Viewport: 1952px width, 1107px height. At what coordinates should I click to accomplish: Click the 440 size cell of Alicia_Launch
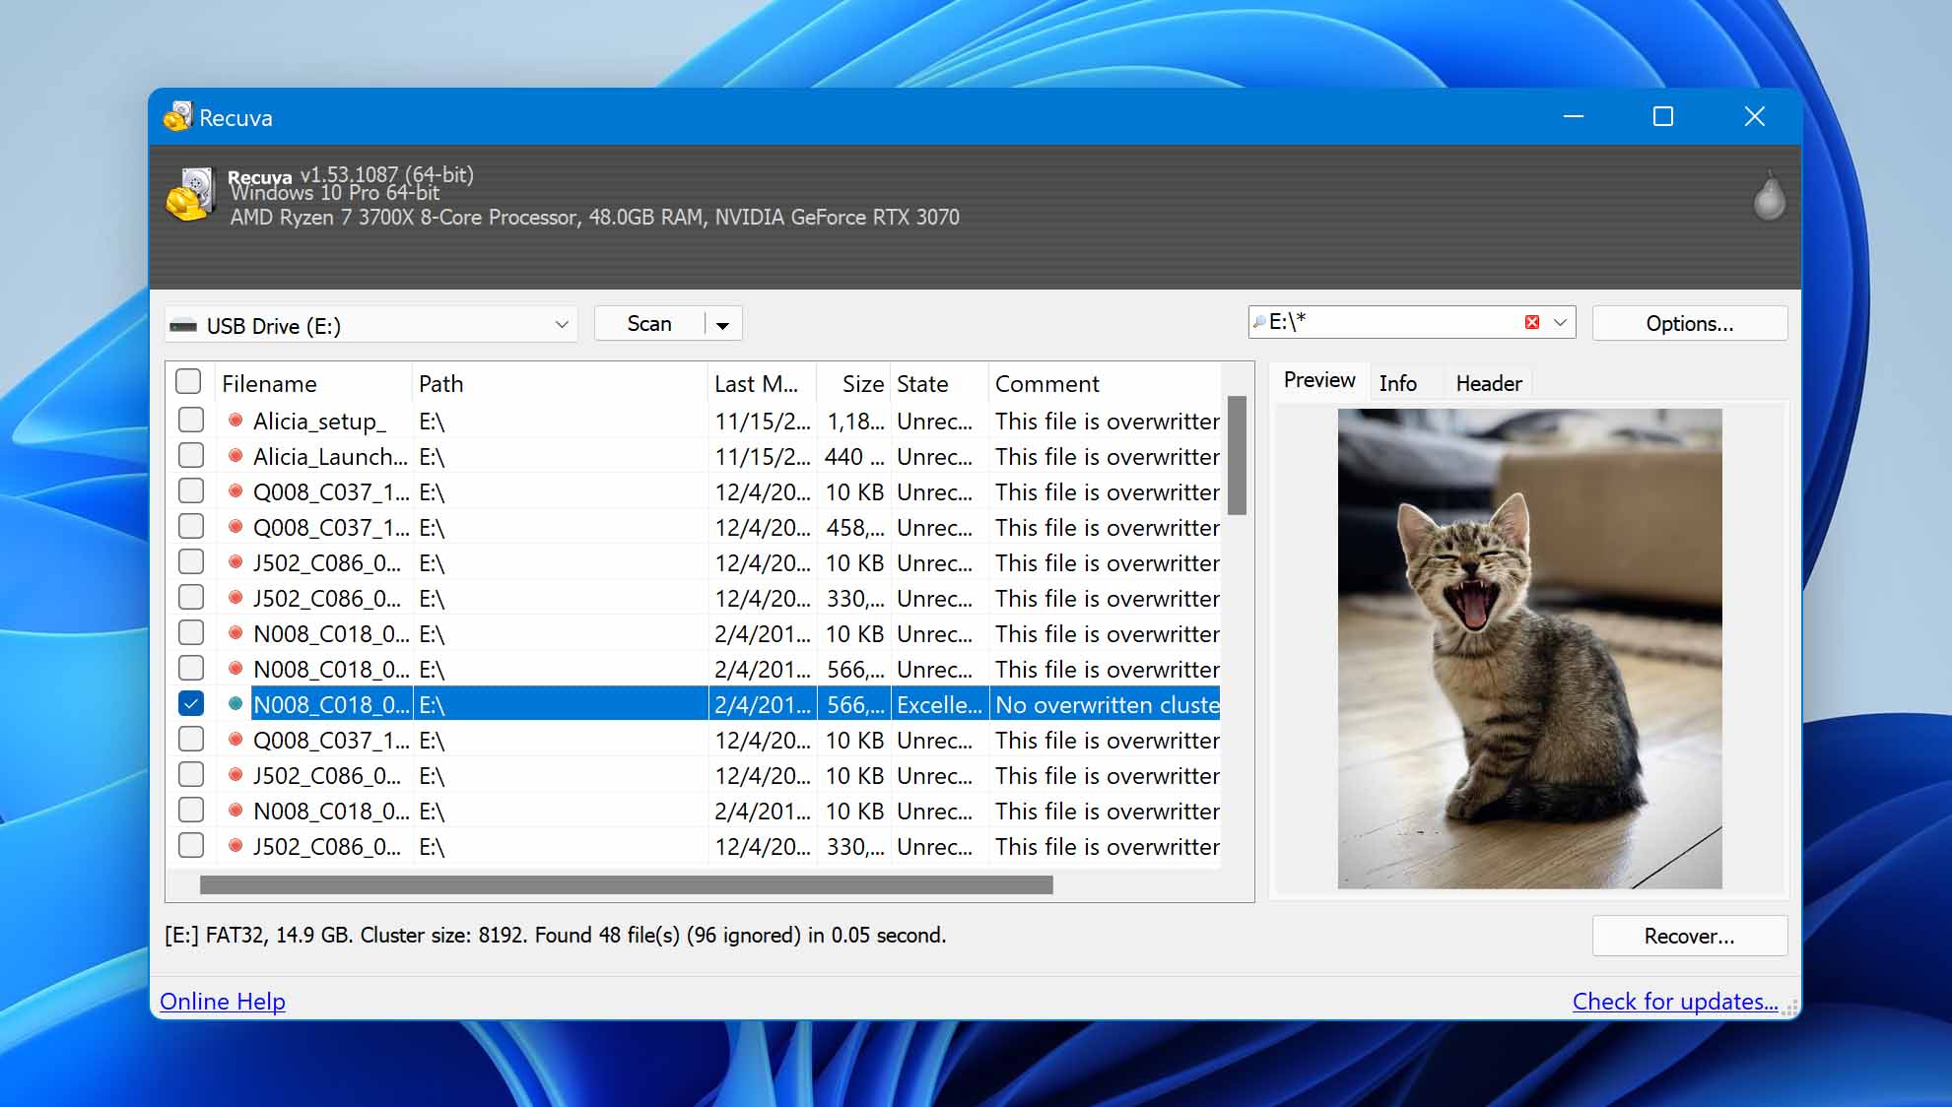[854, 456]
